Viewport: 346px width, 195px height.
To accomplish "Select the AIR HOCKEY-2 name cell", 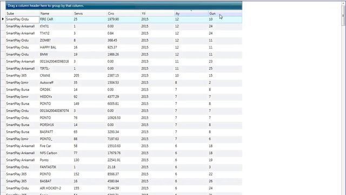I will tap(56, 188).
